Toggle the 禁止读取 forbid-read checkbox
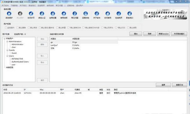The image size is (190, 114). [x=128, y=28]
